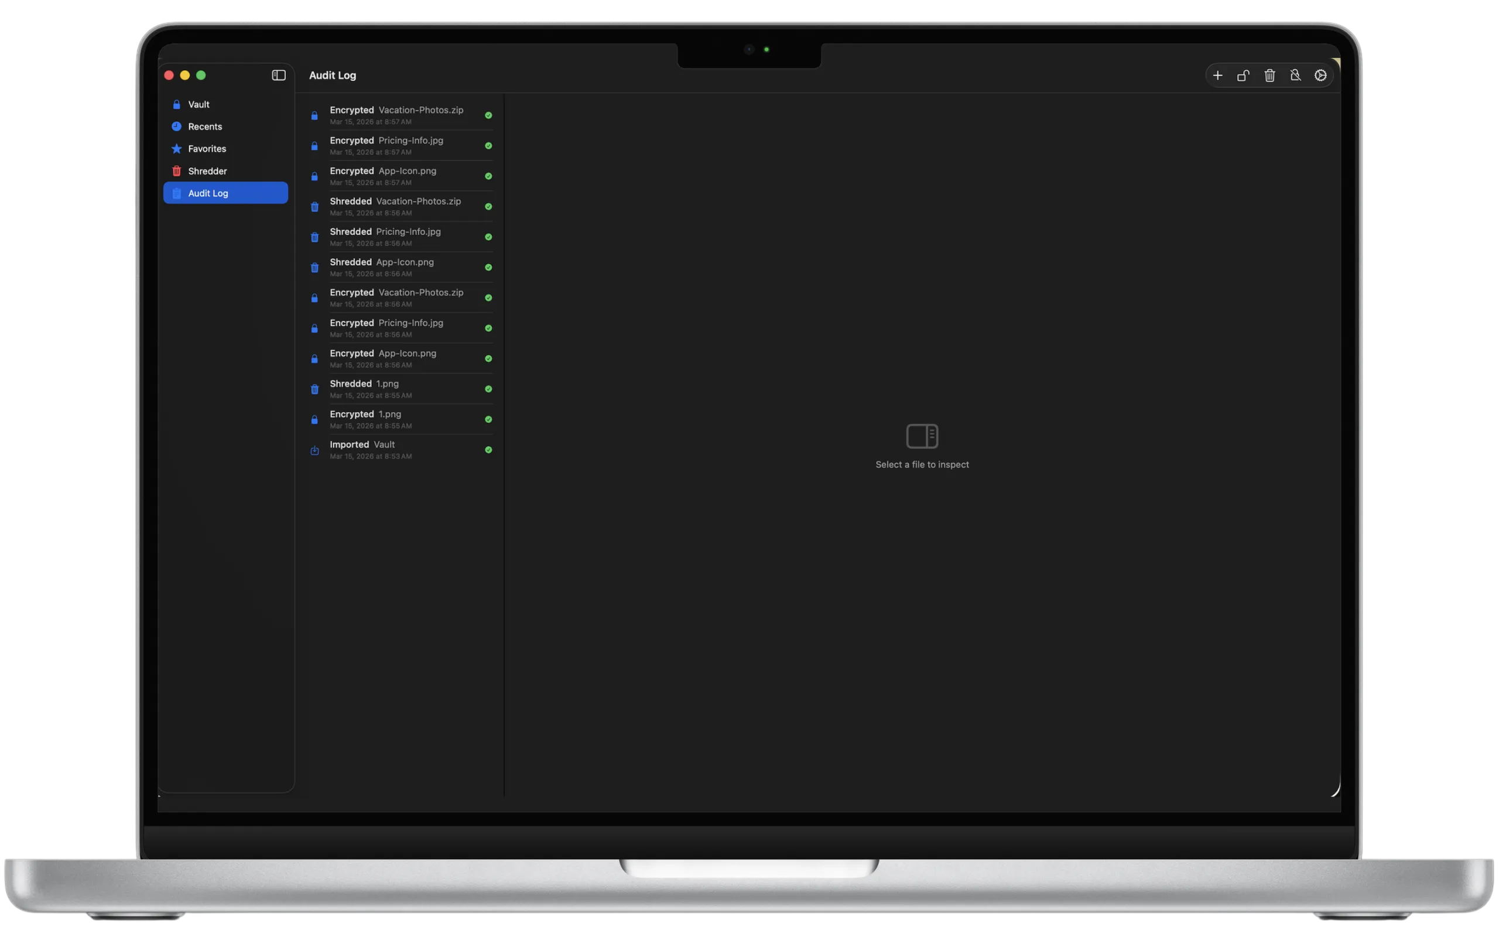The image size is (1499, 937).
Task: Click the trash icon in the toolbar
Action: point(1269,75)
